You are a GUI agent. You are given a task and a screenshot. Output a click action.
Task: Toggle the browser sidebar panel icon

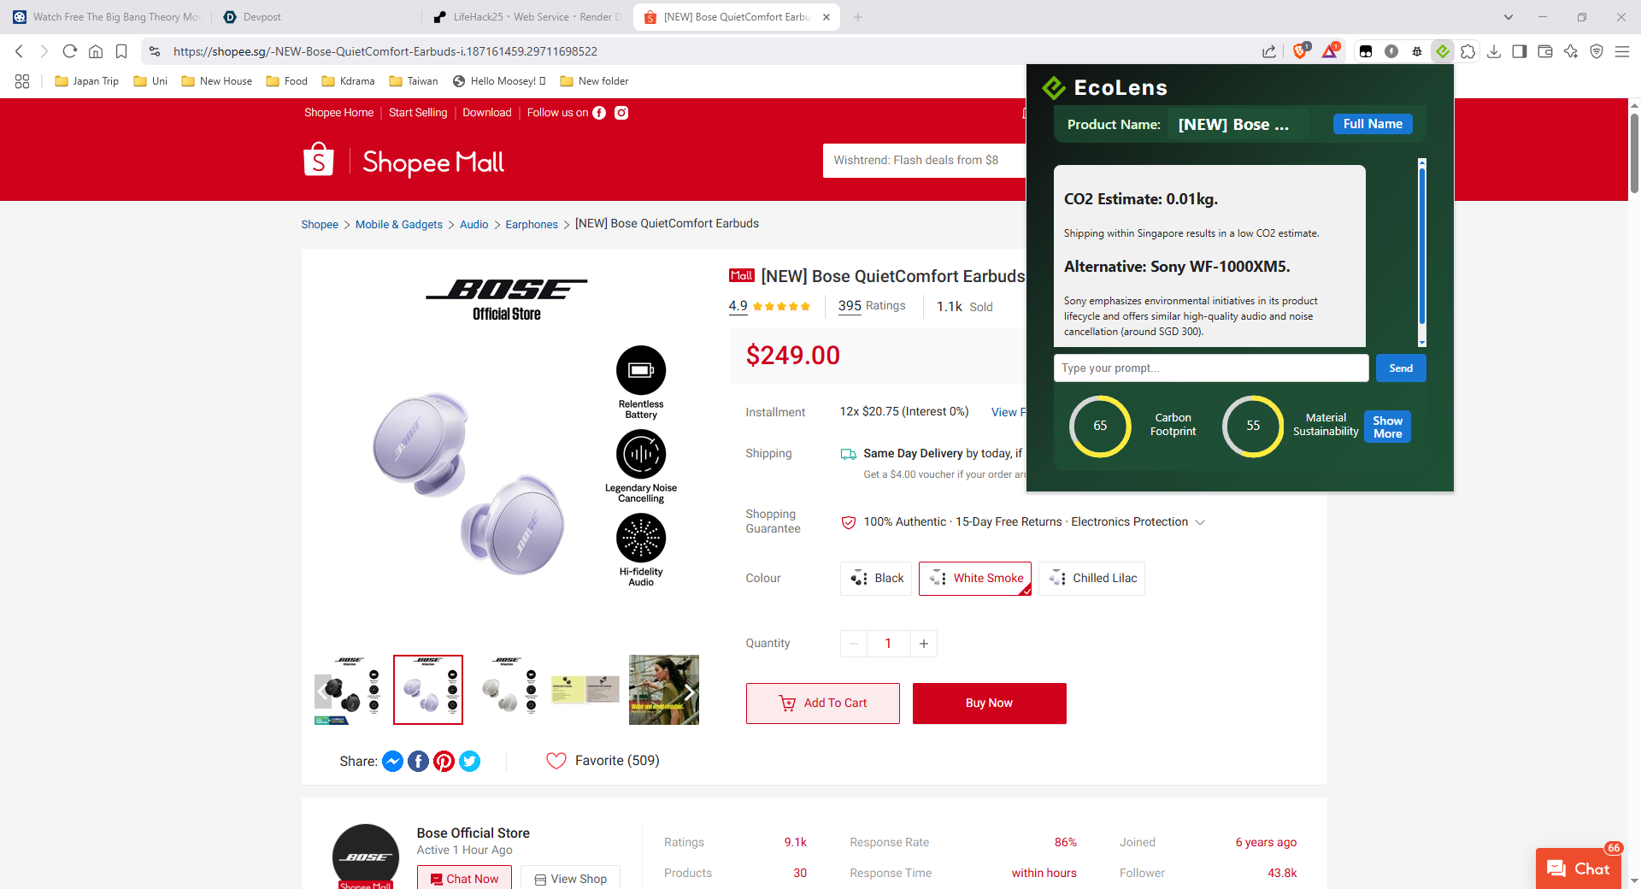[1520, 51]
